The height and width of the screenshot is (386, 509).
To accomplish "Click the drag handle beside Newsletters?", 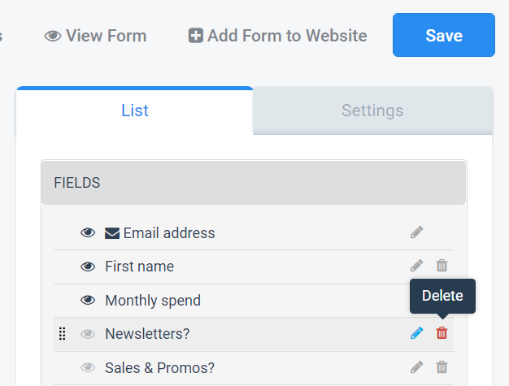I will click(62, 334).
